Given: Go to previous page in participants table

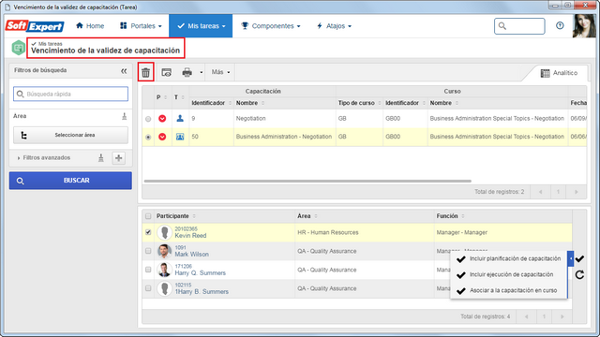Looking at the screenshot, I should pyautogui.click(x=527, y=316).
